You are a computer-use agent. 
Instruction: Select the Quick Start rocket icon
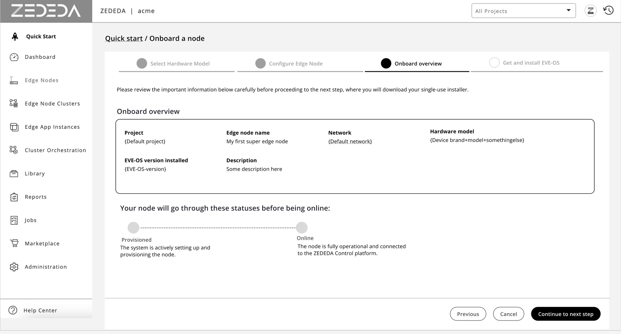[14, 36]
